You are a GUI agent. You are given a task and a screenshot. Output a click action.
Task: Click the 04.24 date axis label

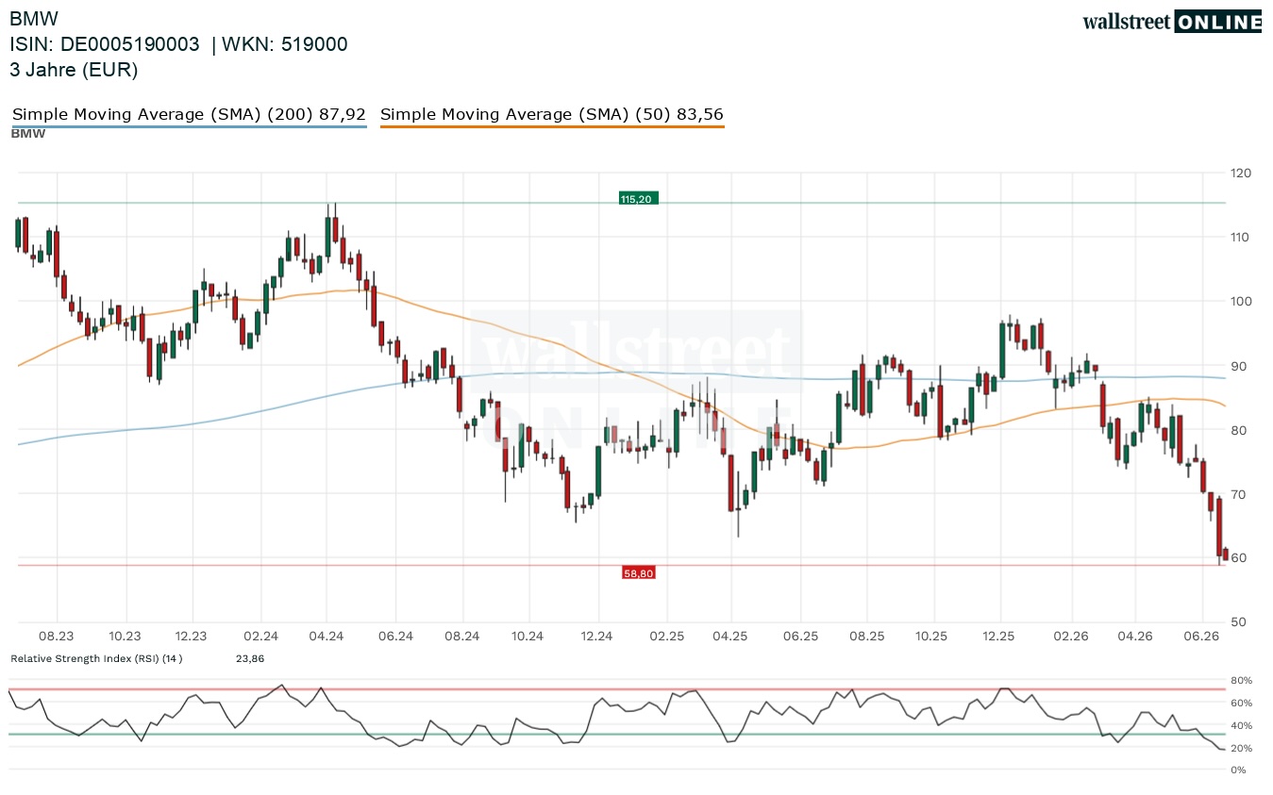326,637
